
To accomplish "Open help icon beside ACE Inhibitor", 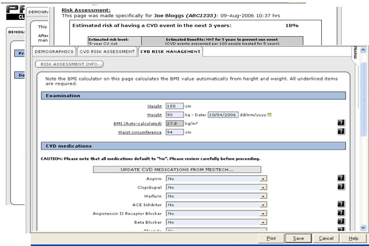I will pyautogui.click(x=341, y=204).
